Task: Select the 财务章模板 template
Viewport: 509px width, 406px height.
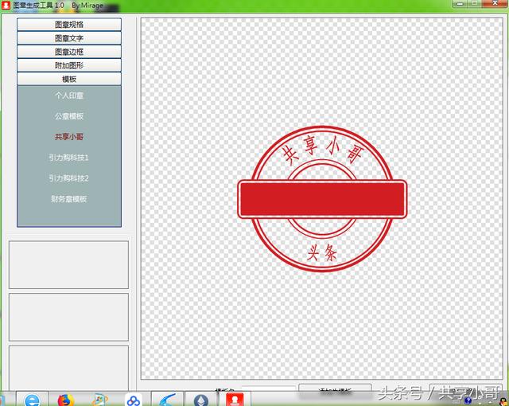Action: [69, 199]
